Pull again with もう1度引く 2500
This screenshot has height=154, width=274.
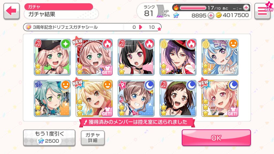49,138
